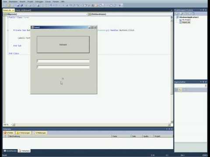Select WindowsApplication1 in the Solution Explorer

[x=189, y=17]
